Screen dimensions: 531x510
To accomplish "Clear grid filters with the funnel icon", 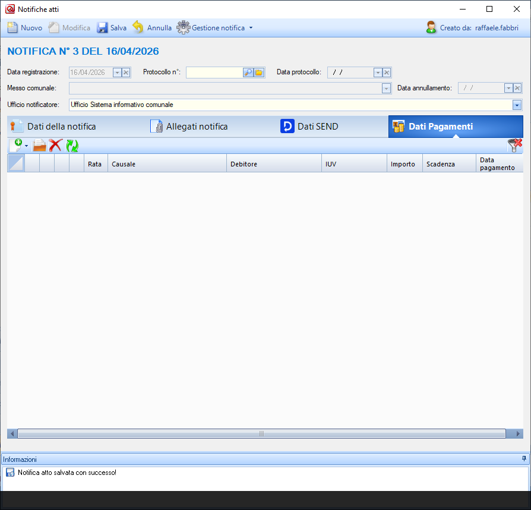I will pyautogui.click(x=514, y=145).
